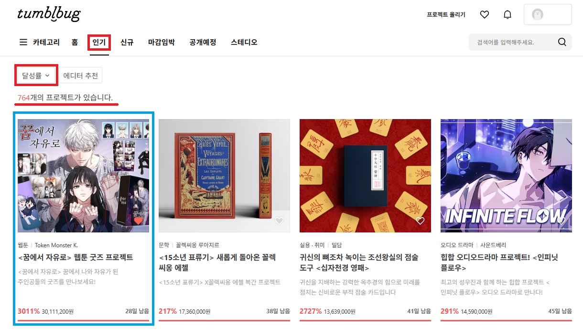
Task: Click the 꿈에서 자유로 funding progress bar
Action: pos(83,320)
